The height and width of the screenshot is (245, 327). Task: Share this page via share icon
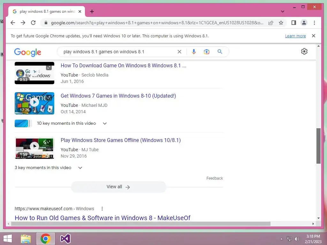coord(271,23)
